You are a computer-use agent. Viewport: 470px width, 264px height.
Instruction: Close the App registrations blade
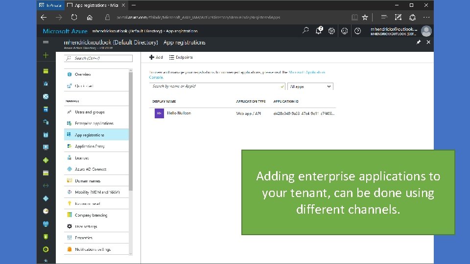click(428, 42)
